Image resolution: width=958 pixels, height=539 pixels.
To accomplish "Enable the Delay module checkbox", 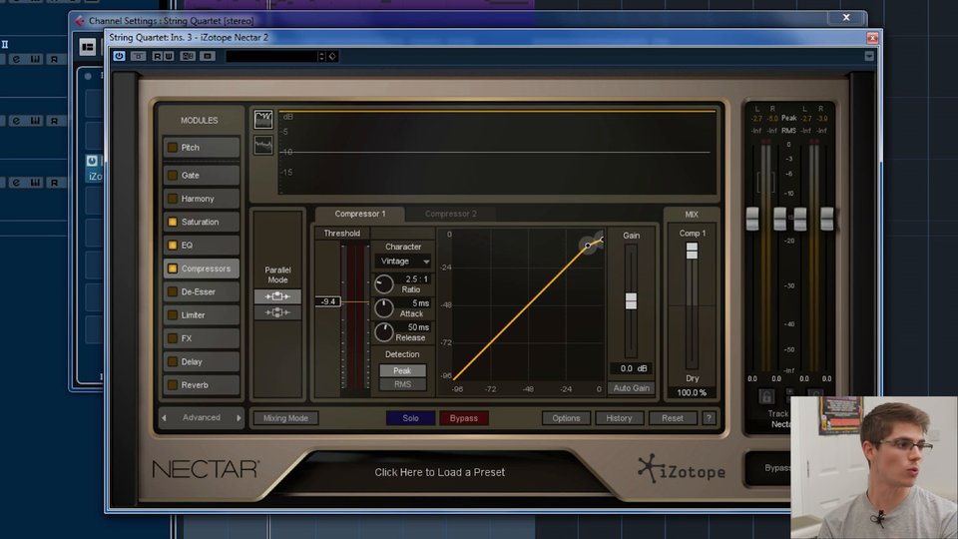I will pos(173,361).
